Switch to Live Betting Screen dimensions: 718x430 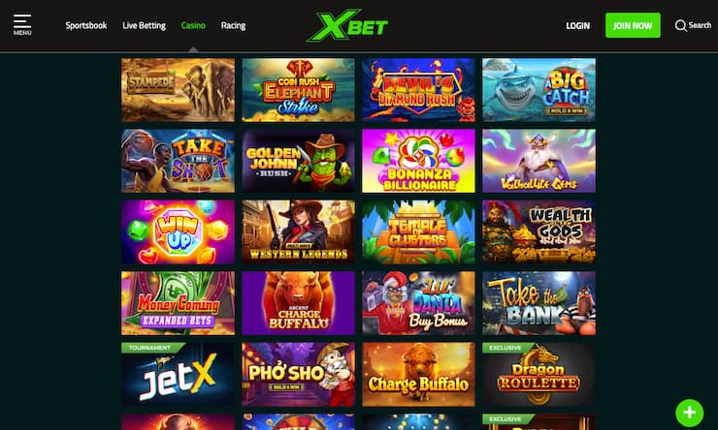tap(144, 25)
